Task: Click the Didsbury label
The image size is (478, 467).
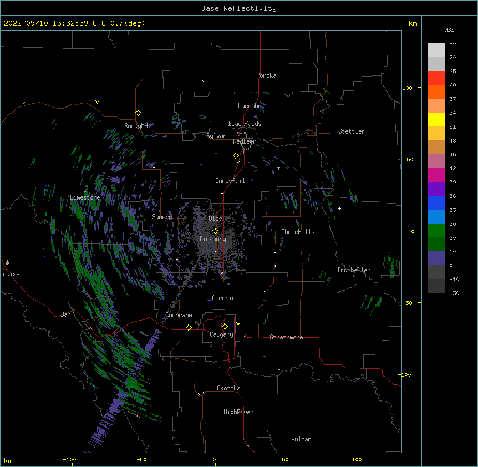Action: click(213, 239)
